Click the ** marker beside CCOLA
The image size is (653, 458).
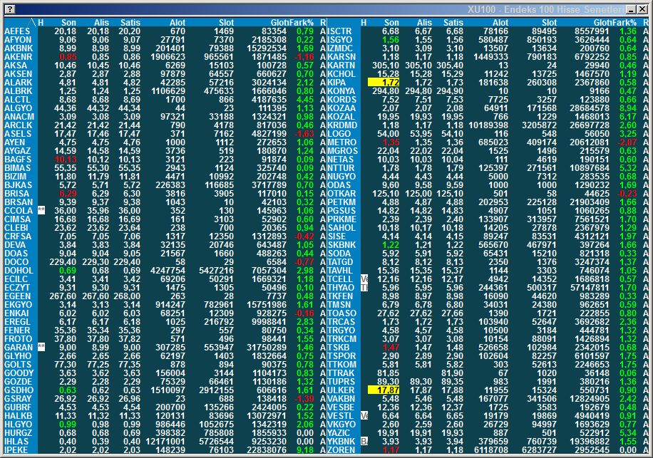(41, 211)
